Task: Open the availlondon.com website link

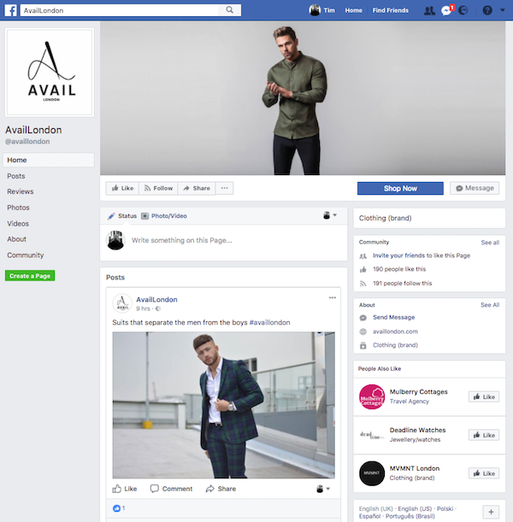Action: coord(395,331)
